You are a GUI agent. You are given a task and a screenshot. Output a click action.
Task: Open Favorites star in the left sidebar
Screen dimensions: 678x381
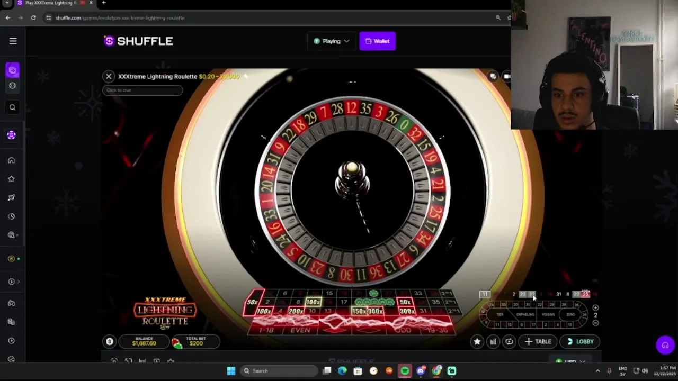(11, 179)
